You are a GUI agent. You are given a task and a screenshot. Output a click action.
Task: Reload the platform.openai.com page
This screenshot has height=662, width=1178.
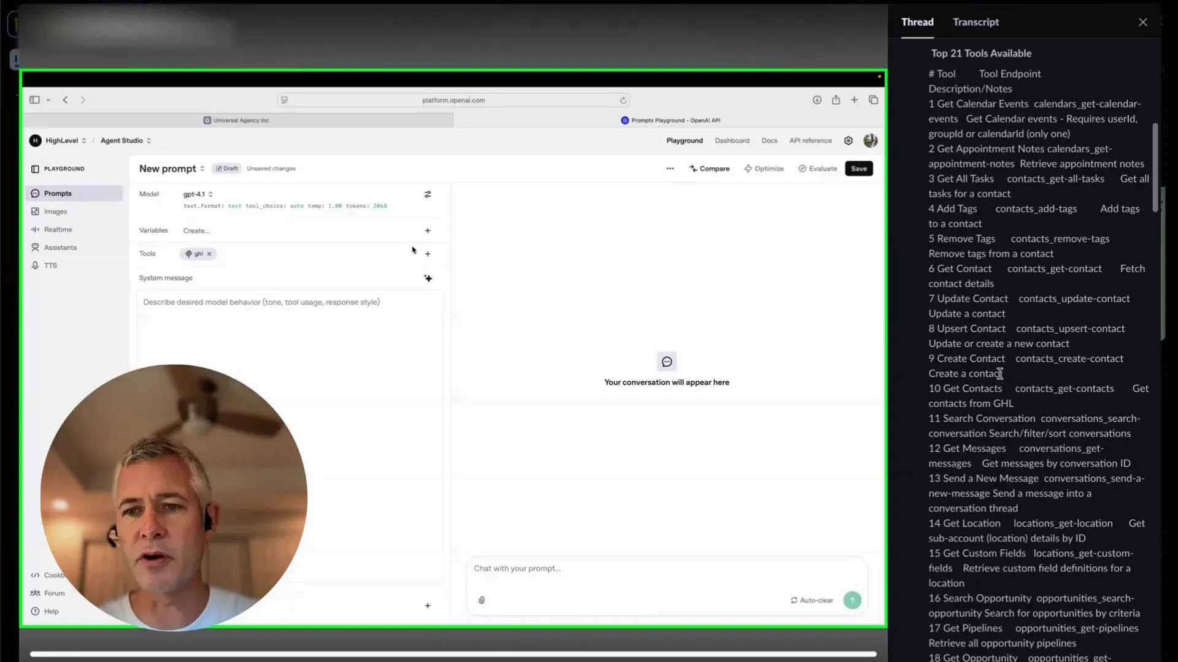(623, 100)
